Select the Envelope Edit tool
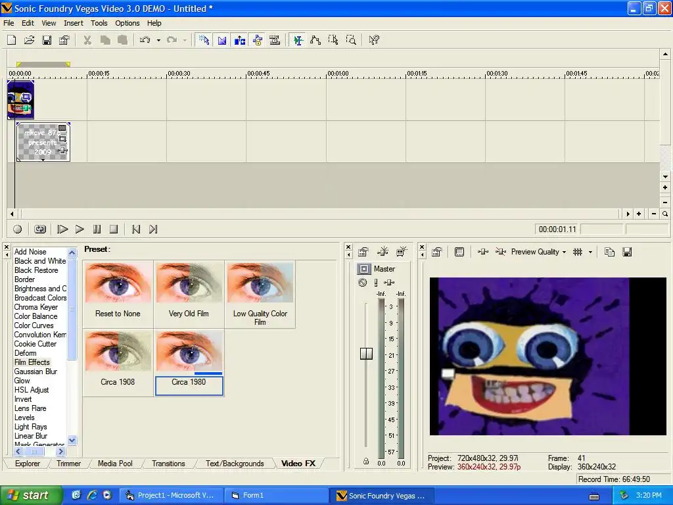Viewport: 673px width, 505px height. click(315, 40)
